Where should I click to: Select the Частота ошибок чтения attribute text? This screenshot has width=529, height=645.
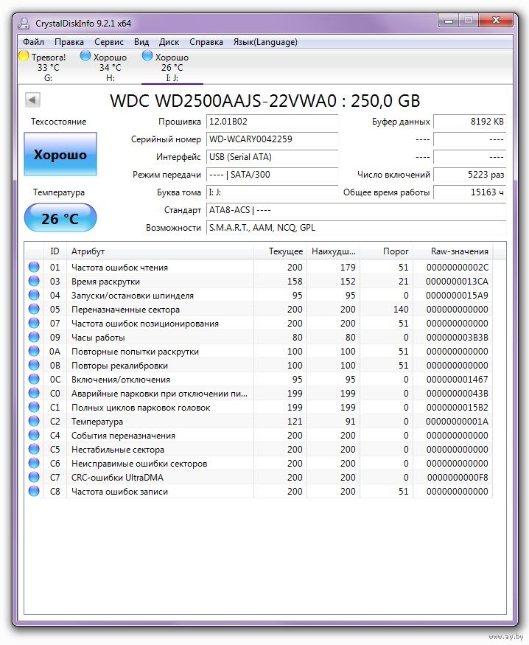click(119, 268)
